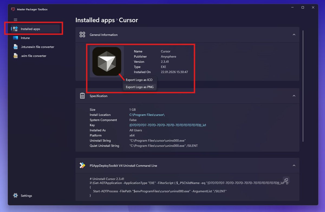Click the Specification header text
Viewport: 325px width, 212px height.
(99, 96)
